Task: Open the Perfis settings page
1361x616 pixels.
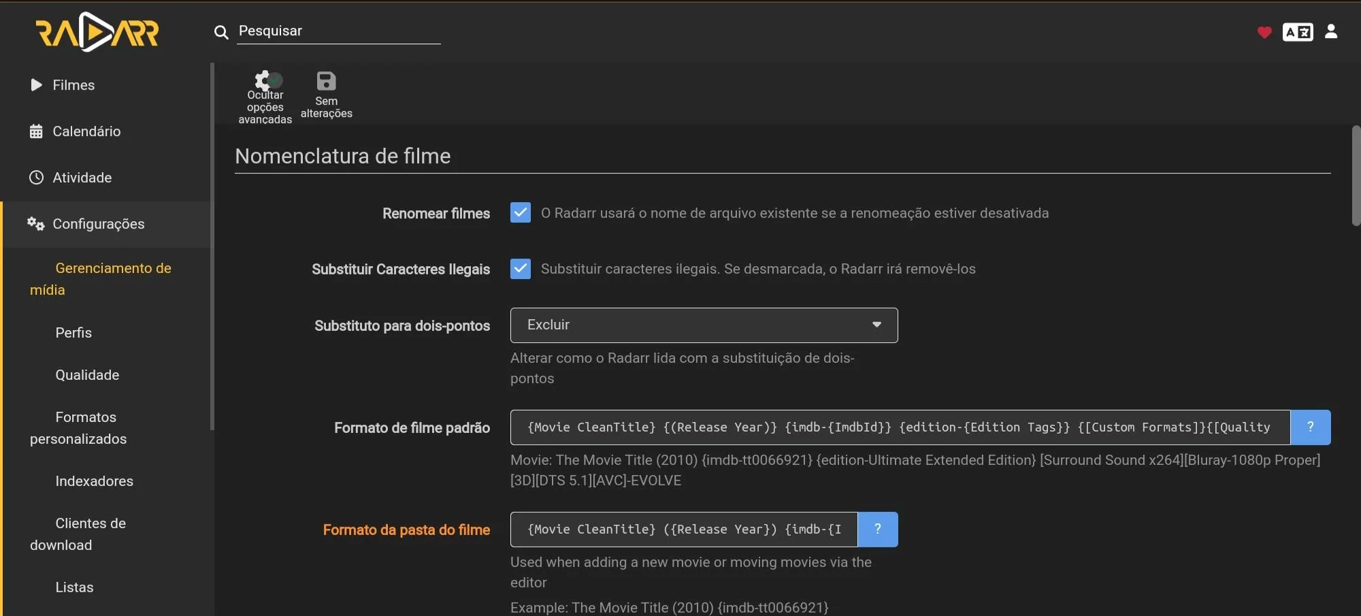Action: click(73, 333)
